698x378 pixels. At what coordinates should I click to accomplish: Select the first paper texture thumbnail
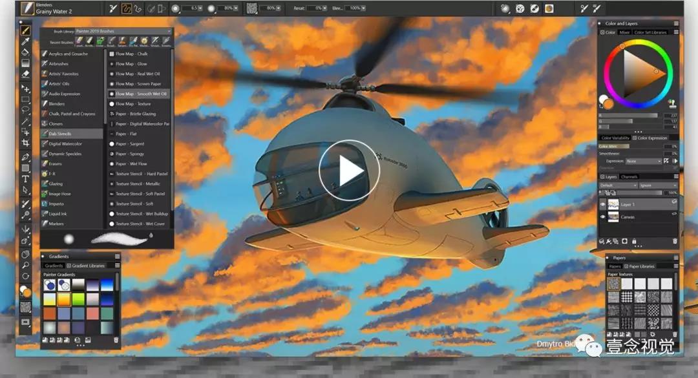[613, 284]
